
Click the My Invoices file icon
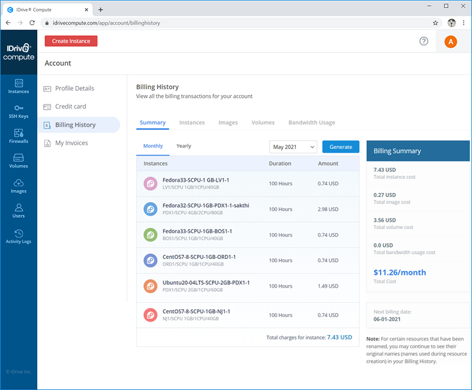tap(47, 143)
